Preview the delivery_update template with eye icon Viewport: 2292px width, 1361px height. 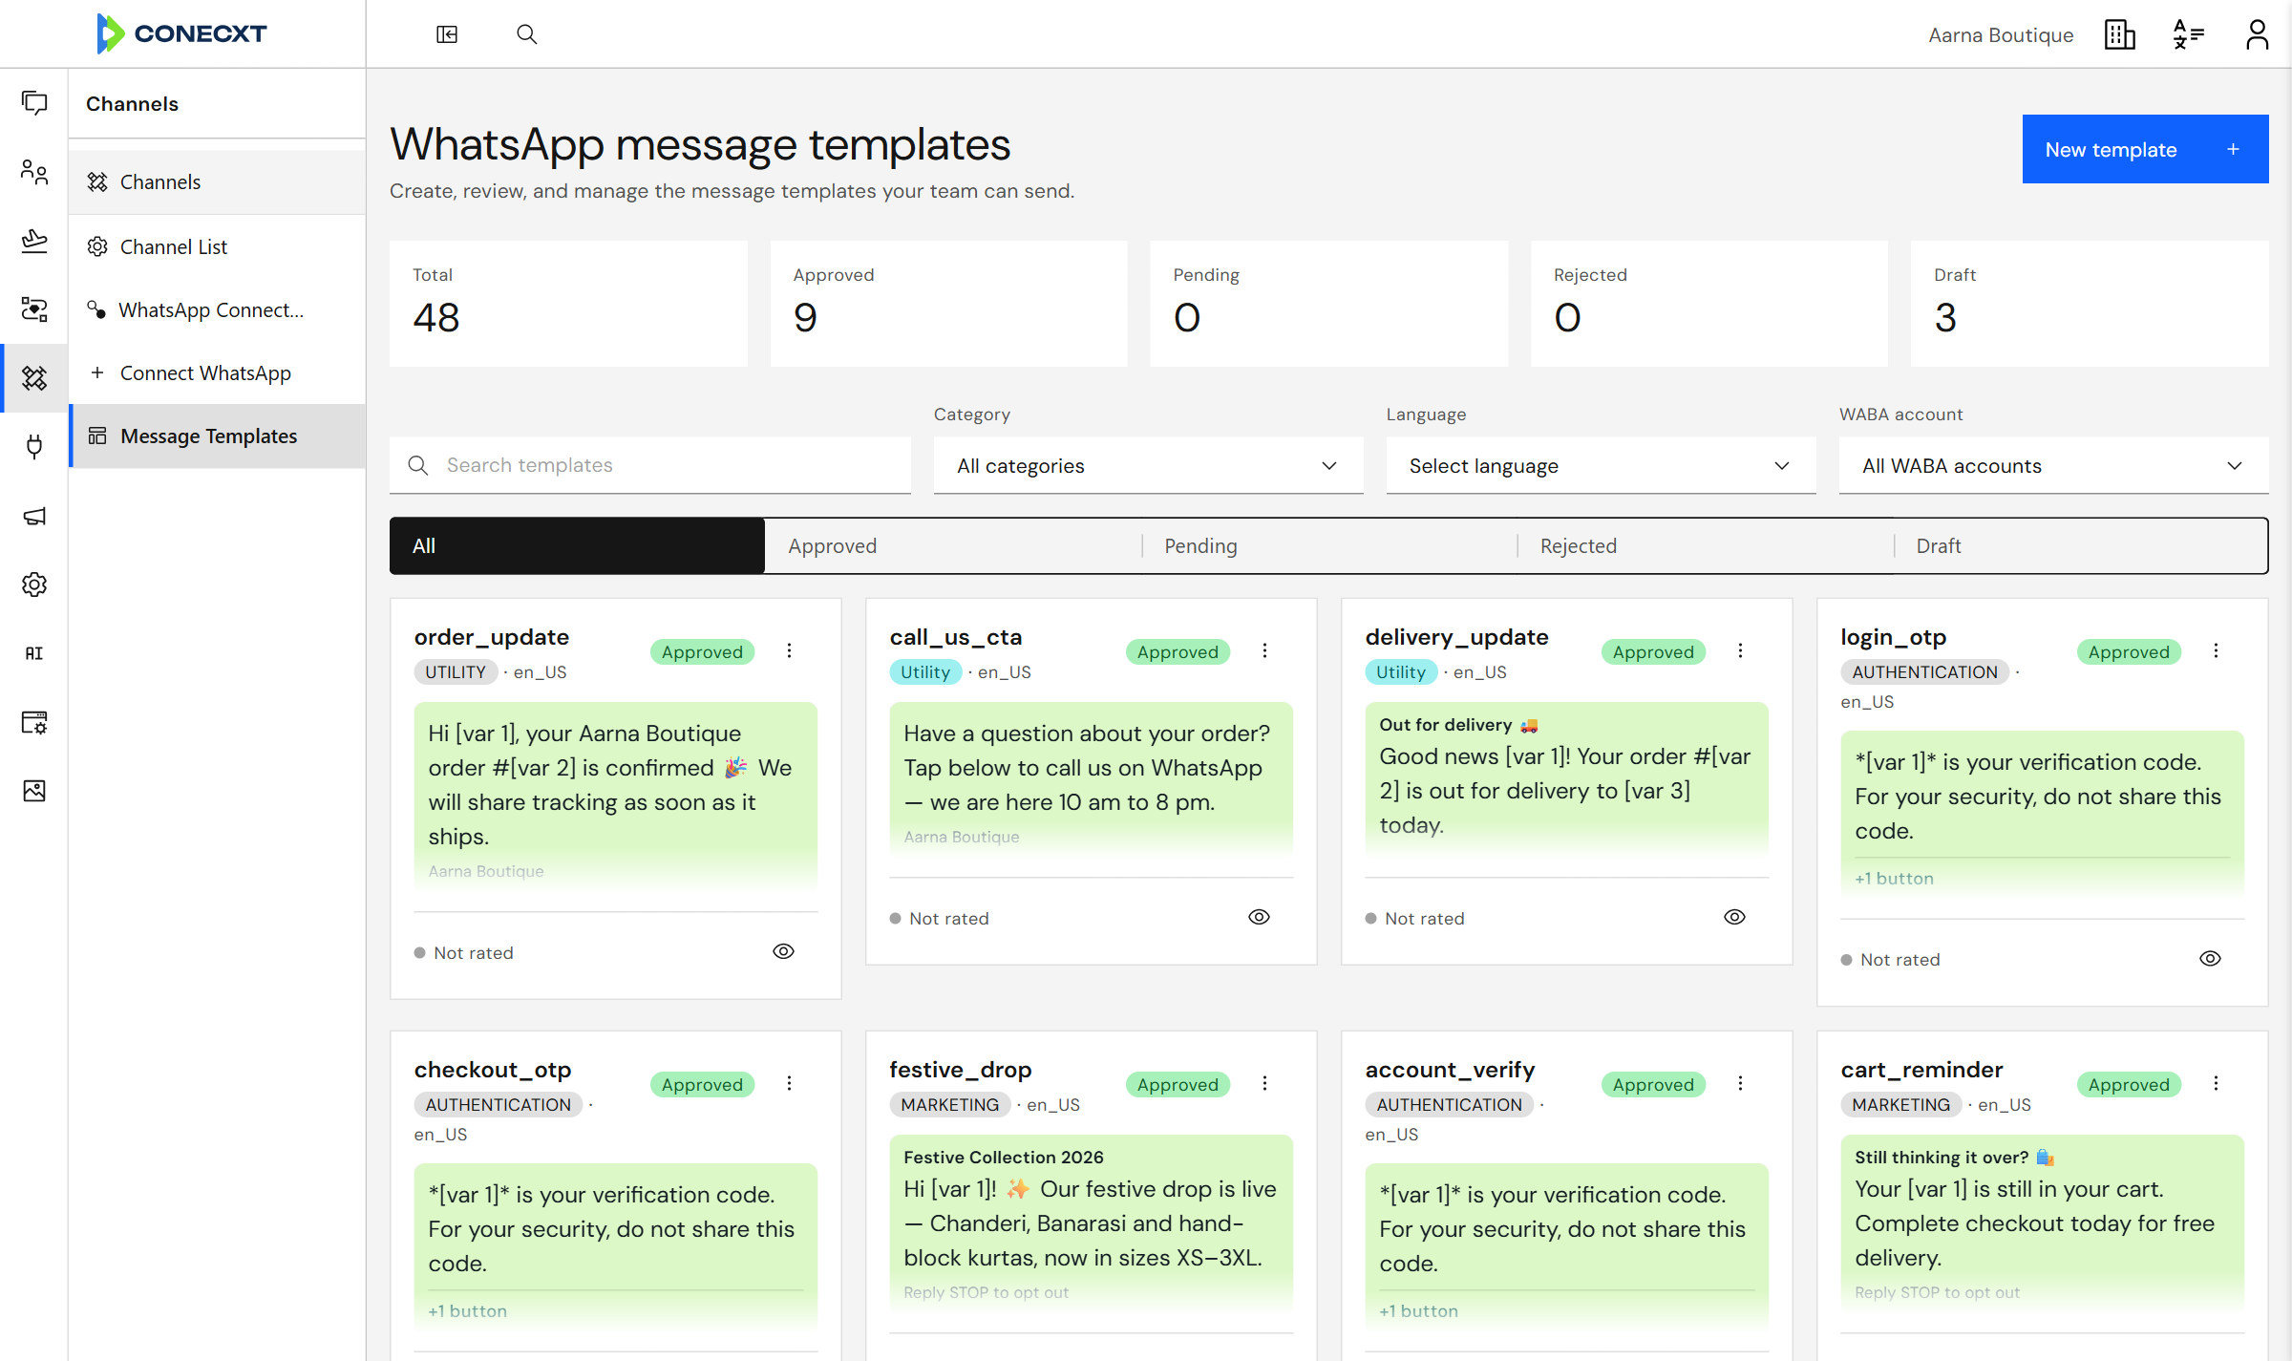tap(1734, 917)
